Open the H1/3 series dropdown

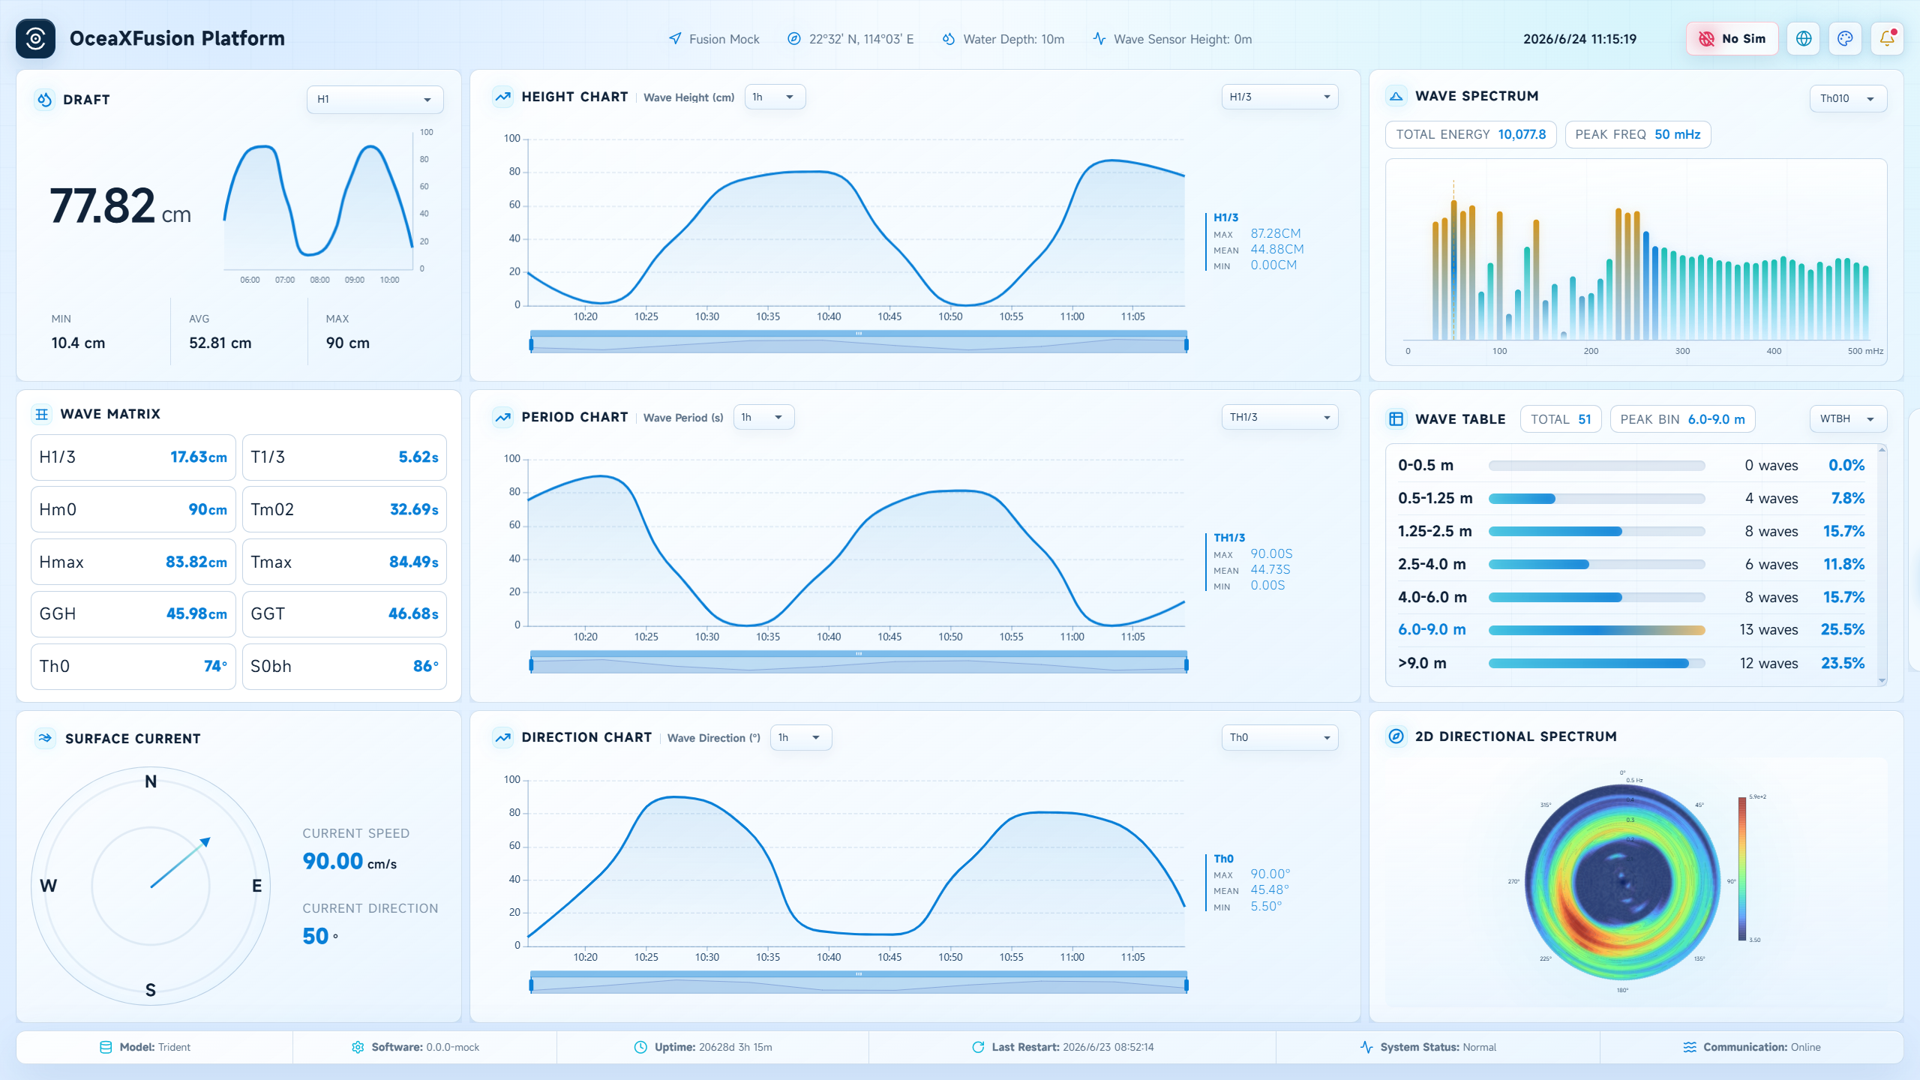(x=1279, y=97)
